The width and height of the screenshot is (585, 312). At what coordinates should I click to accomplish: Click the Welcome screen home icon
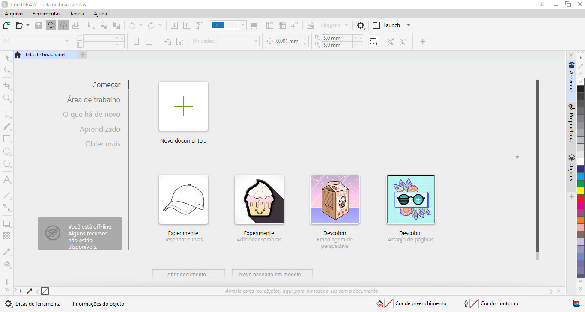pos(18,55)
